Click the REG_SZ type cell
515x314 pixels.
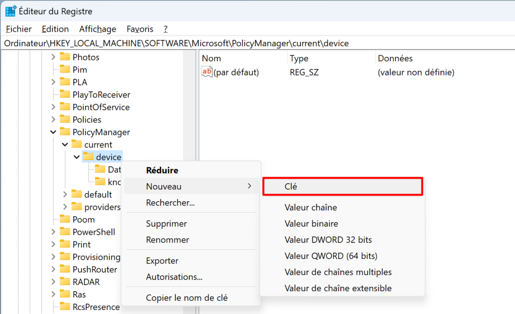304,72
